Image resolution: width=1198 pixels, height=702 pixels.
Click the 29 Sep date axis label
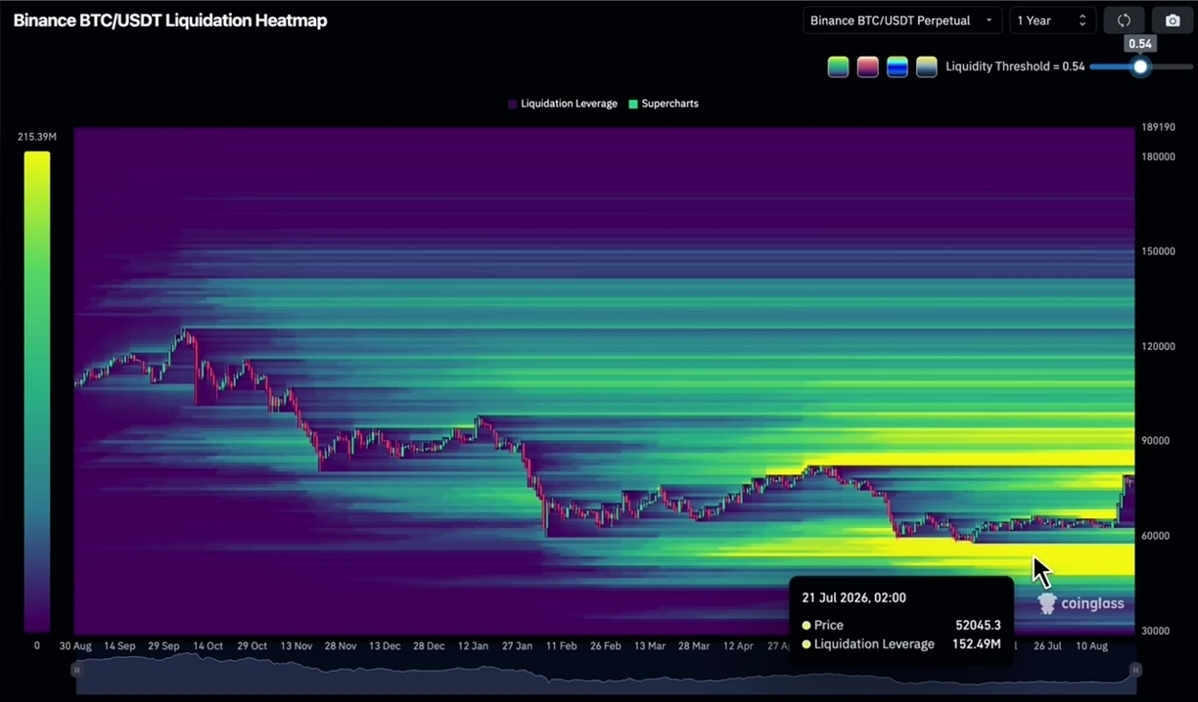click(x=163, y=646)
